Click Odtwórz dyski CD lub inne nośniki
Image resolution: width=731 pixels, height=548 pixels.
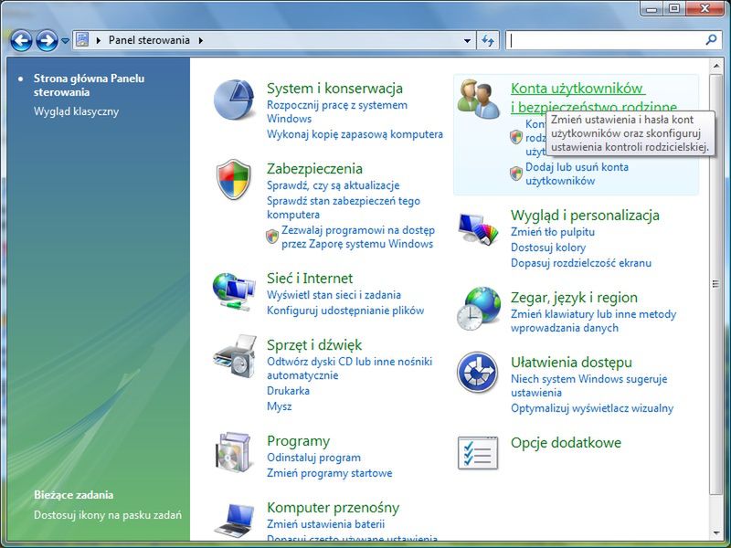349,368
